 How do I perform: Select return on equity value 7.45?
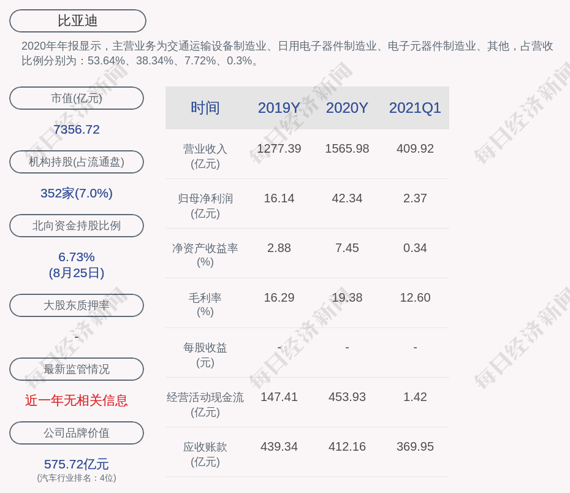coord(347,248)
